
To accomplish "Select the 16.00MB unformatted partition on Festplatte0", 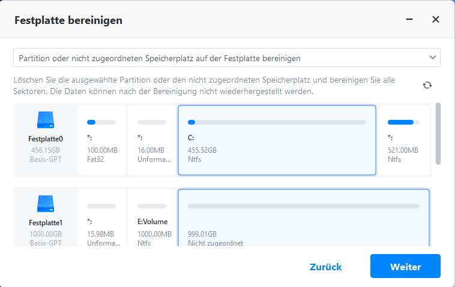I will click(x=152, y=141).
